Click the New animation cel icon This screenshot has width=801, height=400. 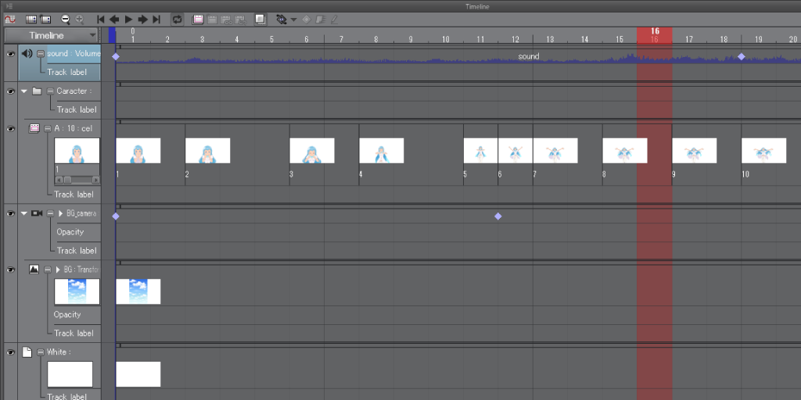(199, 19)
